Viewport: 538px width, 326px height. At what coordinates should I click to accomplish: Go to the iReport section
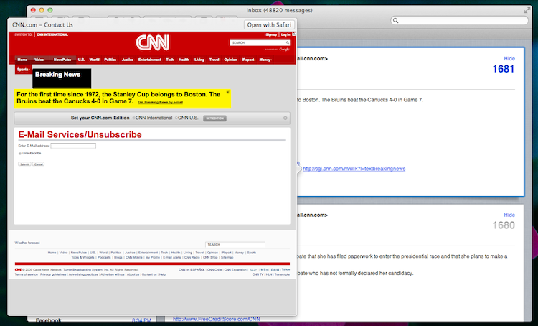[248, 60]
